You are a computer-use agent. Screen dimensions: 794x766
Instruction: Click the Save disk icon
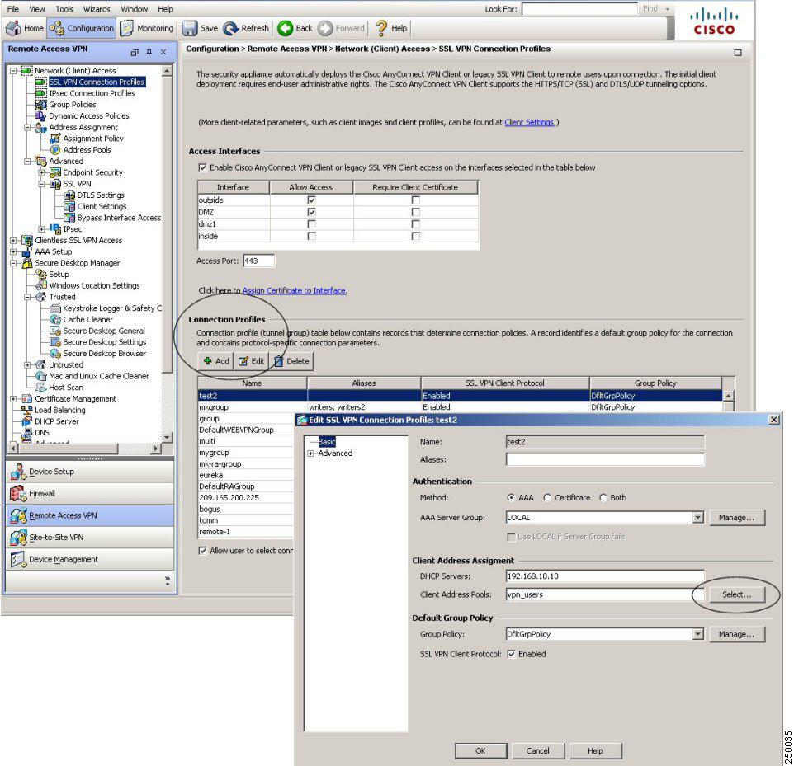pos(189,28)
